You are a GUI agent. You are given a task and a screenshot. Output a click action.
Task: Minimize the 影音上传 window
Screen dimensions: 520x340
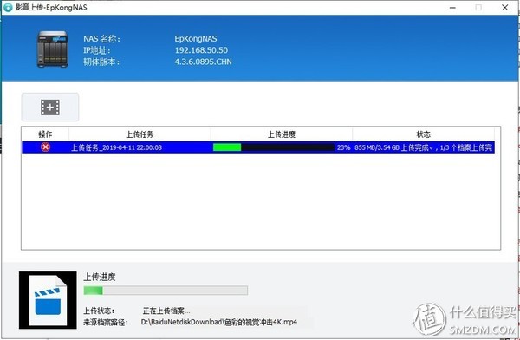(x=452, y=7)
